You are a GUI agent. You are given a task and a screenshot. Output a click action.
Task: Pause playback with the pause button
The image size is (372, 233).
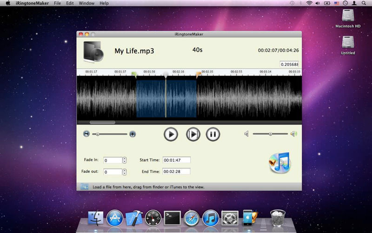point(213,134)
